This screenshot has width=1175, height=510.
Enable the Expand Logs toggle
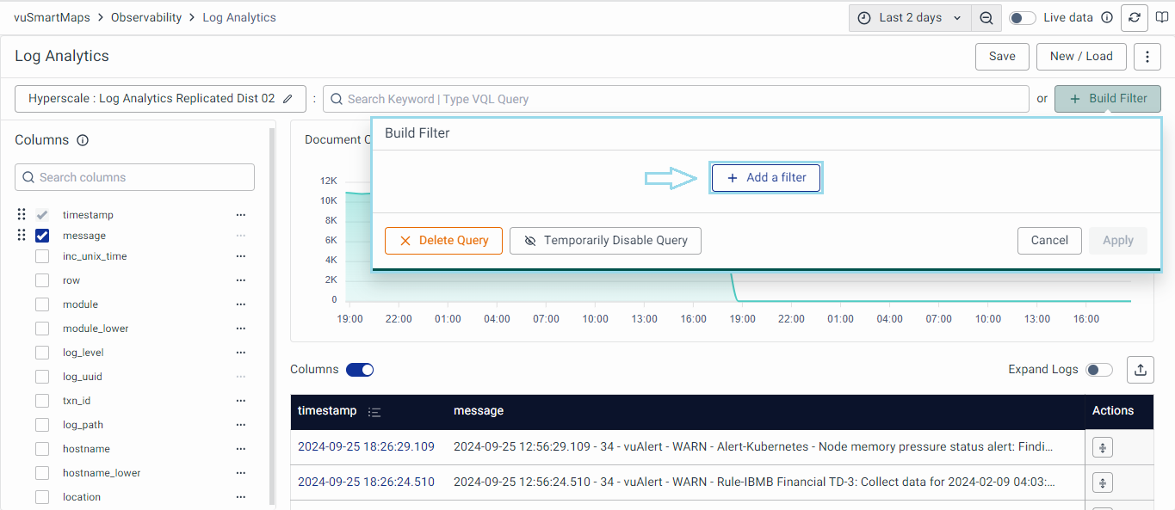point(1099,370)
